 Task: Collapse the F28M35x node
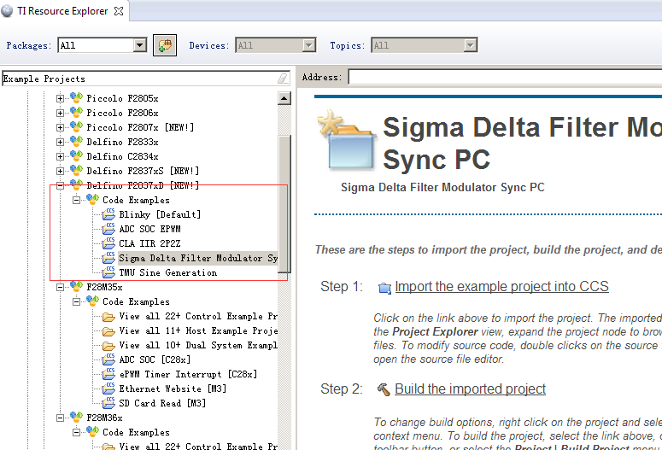[x=61, y=288]
